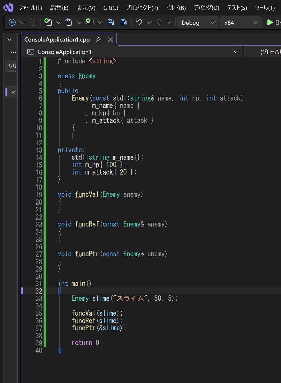Click the C++ project icon in navigation bar

[x=31, y=52]
